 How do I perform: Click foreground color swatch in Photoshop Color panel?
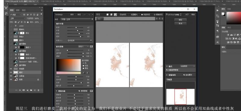(x=223, y=14)
